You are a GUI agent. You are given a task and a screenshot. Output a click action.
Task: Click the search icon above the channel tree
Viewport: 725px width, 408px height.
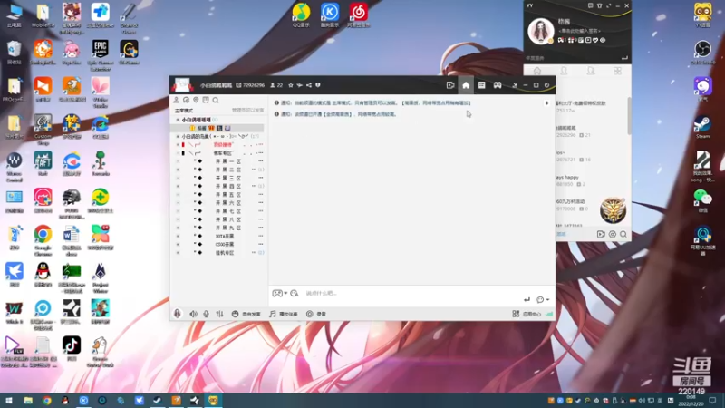click(216, 100)
